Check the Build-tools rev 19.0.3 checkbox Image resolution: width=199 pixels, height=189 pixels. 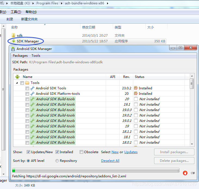coord(27,110)
